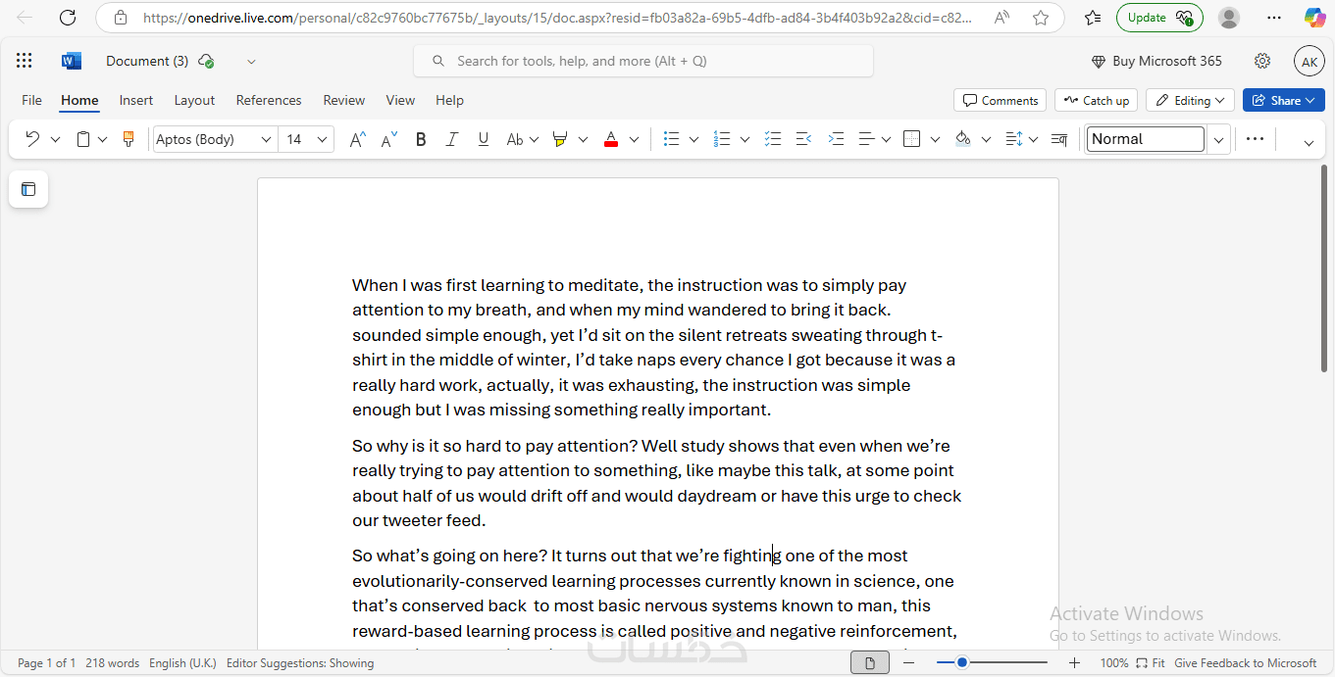Open the Settings gear icon
The height and width of the screenshot is (677, 1335).
[1262, 61]
